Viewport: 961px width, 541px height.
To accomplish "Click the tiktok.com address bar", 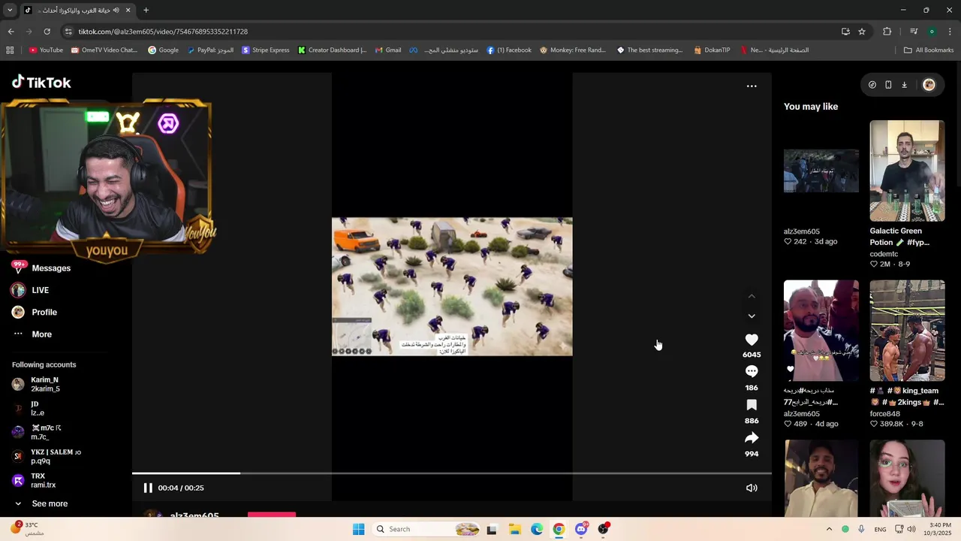I will [450, 32].
